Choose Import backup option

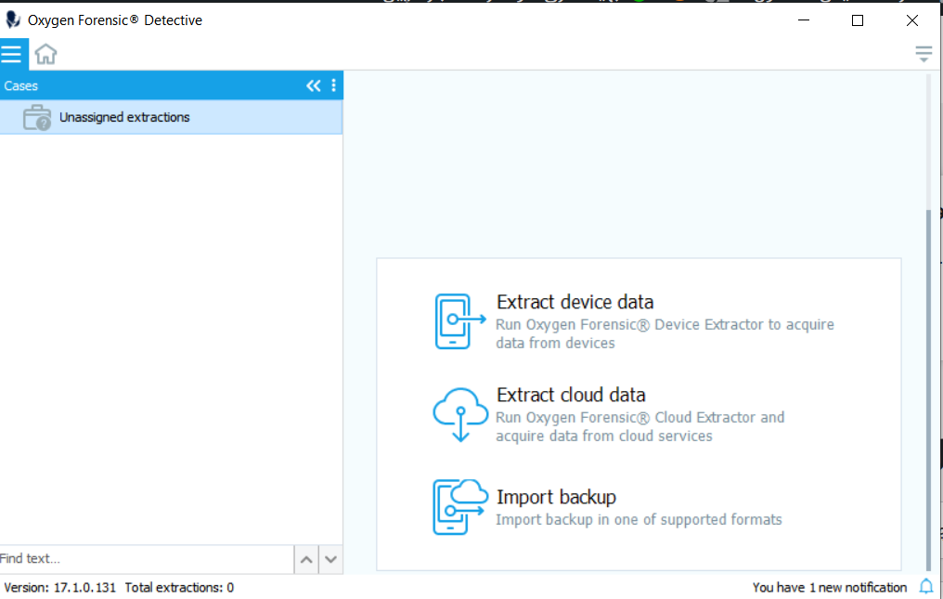pyautogui.click(x=556, y=497)
